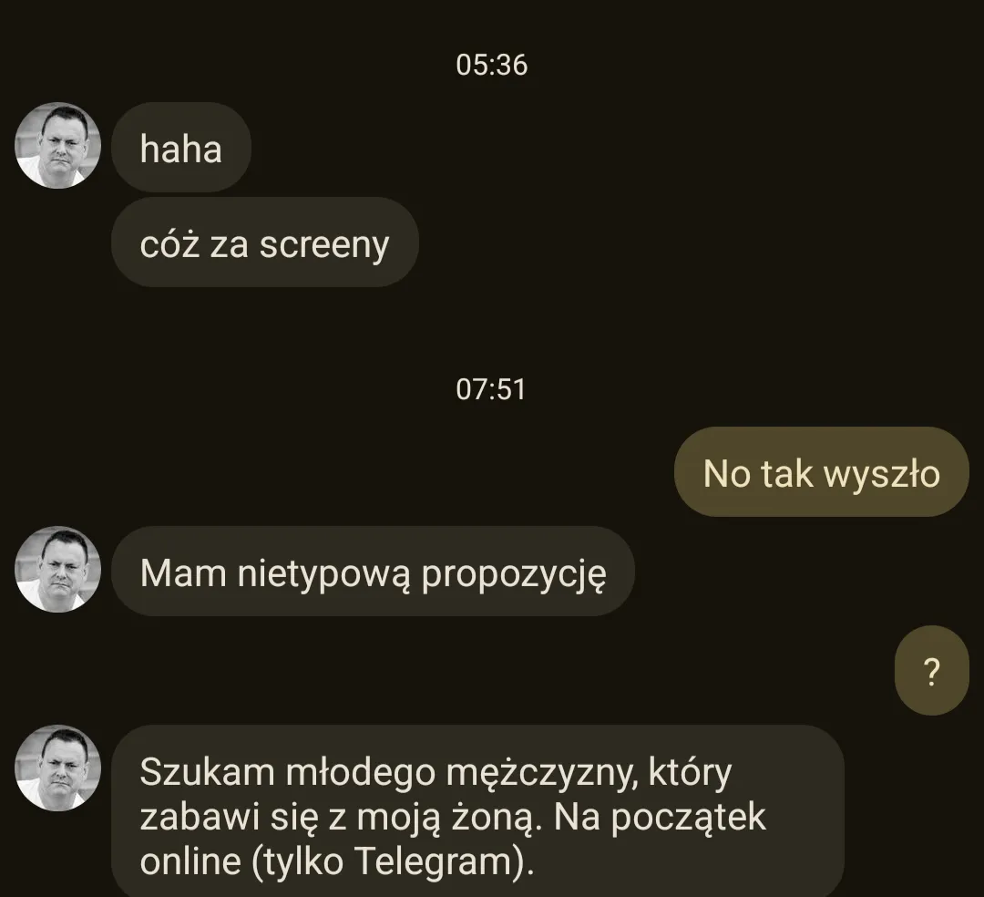This screenshot has width=984, height=897.
Task: Click the word "screeny"
Action: click(x=324, y=245)
